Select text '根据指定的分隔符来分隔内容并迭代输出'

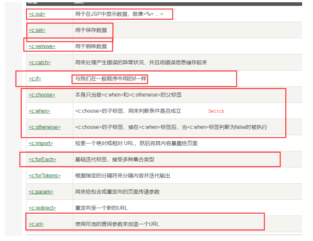point(122,176)
